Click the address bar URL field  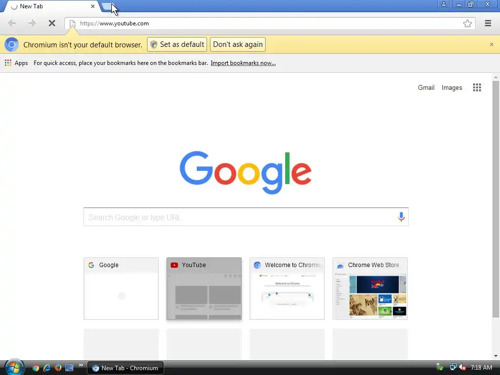[270, 23]
